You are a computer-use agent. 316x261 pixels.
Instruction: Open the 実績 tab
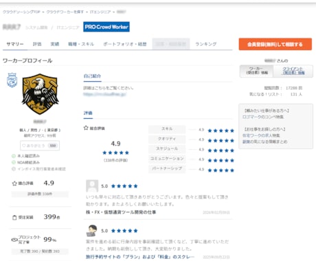[55, 44]
